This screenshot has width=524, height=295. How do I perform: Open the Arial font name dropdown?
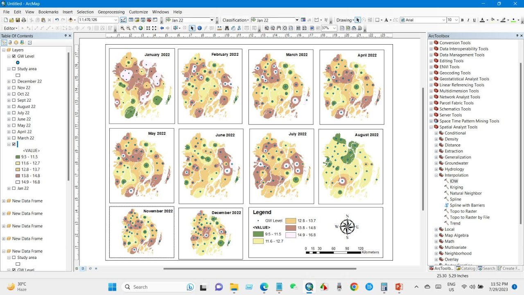click(444, 20)
